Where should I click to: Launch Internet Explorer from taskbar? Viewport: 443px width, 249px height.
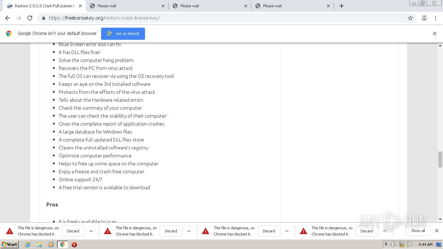point(27,245)
